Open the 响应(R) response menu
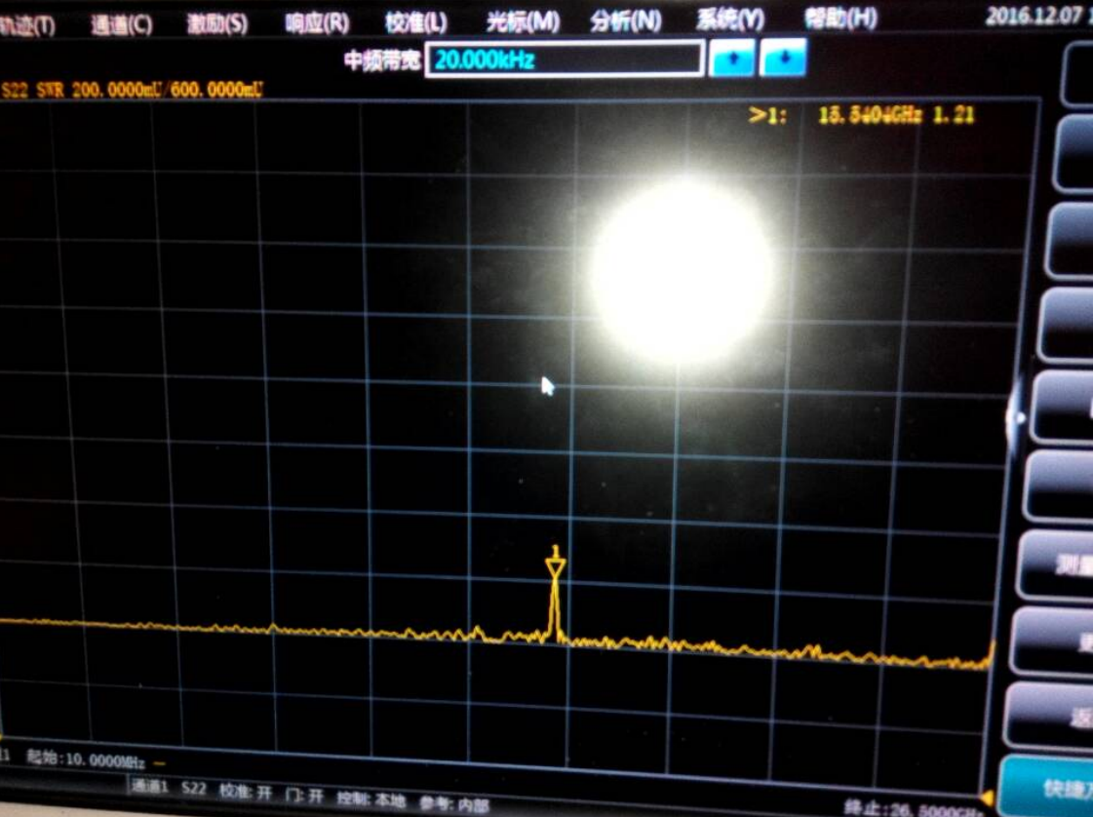1093x817 pixels. 317,23
